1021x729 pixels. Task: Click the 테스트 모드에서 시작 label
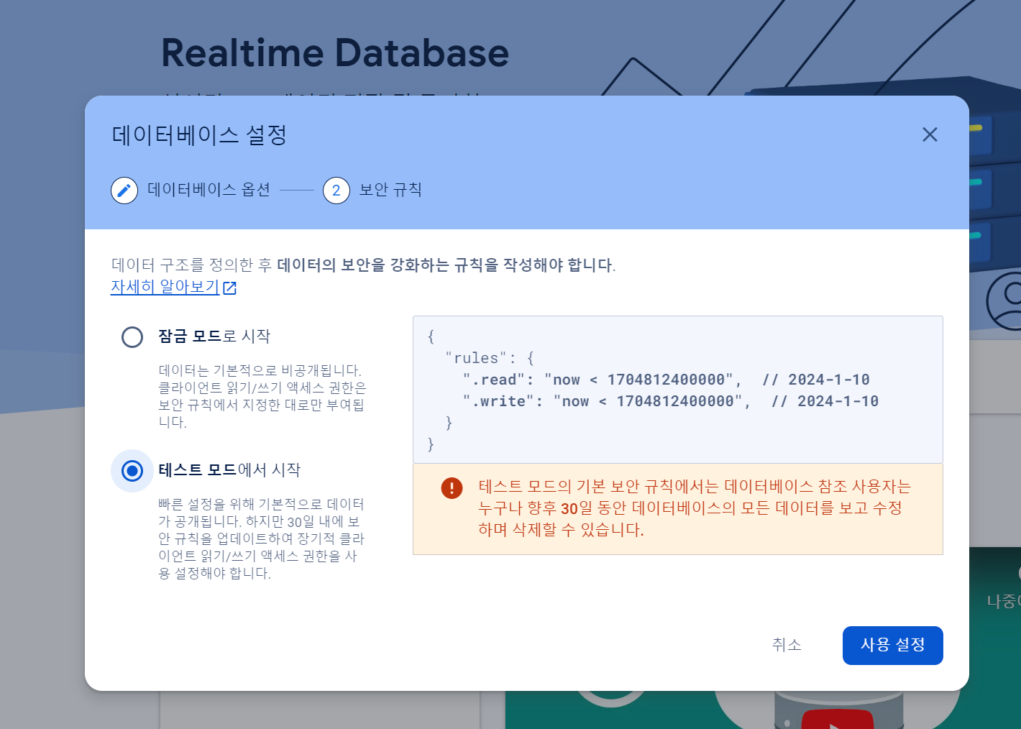click(x=229, y=469)
